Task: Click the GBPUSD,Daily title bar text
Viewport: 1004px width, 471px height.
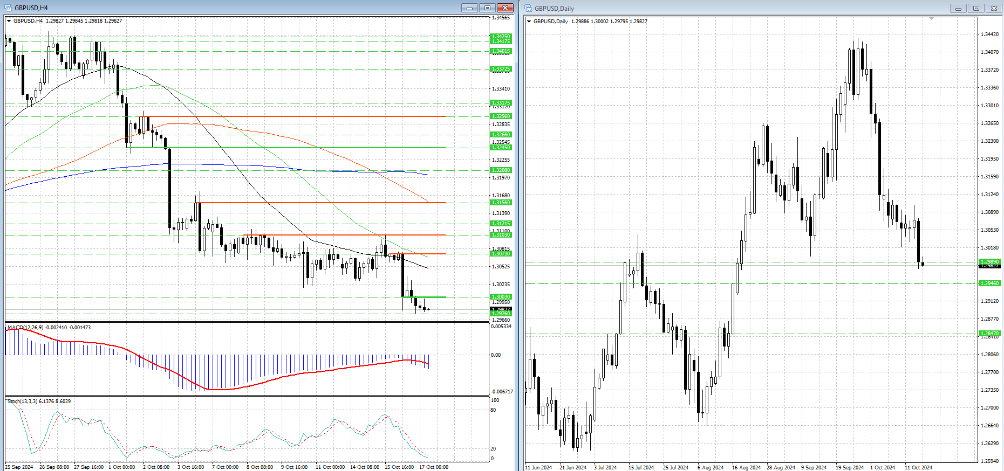Action: pyautogui.click(x=554, y=8)
